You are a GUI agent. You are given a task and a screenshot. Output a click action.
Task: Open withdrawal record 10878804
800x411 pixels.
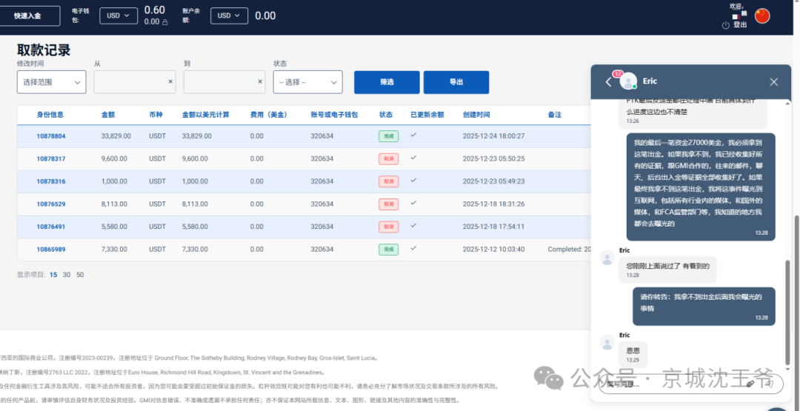point(51,136)
